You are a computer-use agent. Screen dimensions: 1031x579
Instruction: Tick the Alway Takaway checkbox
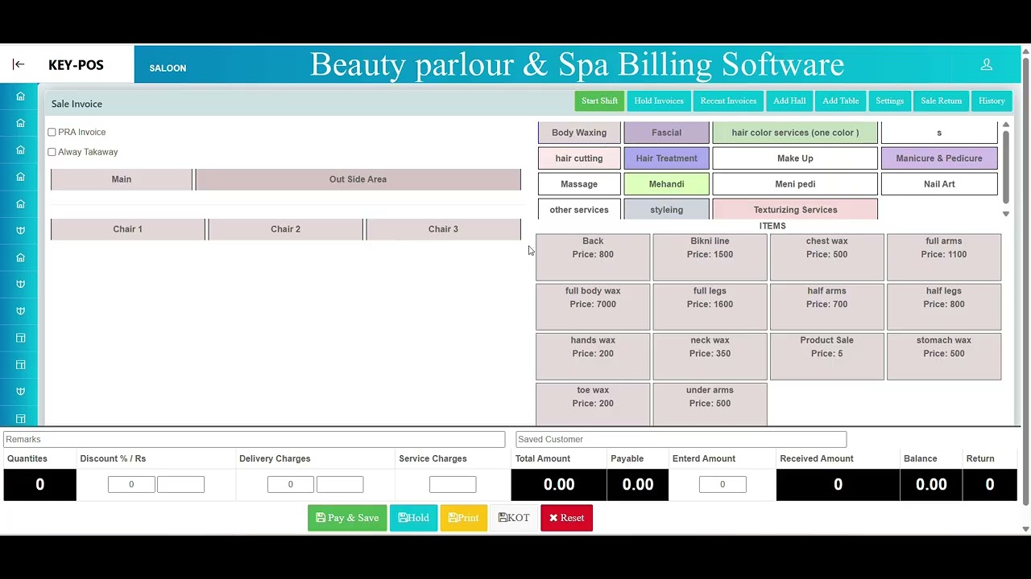pos(52,152)
